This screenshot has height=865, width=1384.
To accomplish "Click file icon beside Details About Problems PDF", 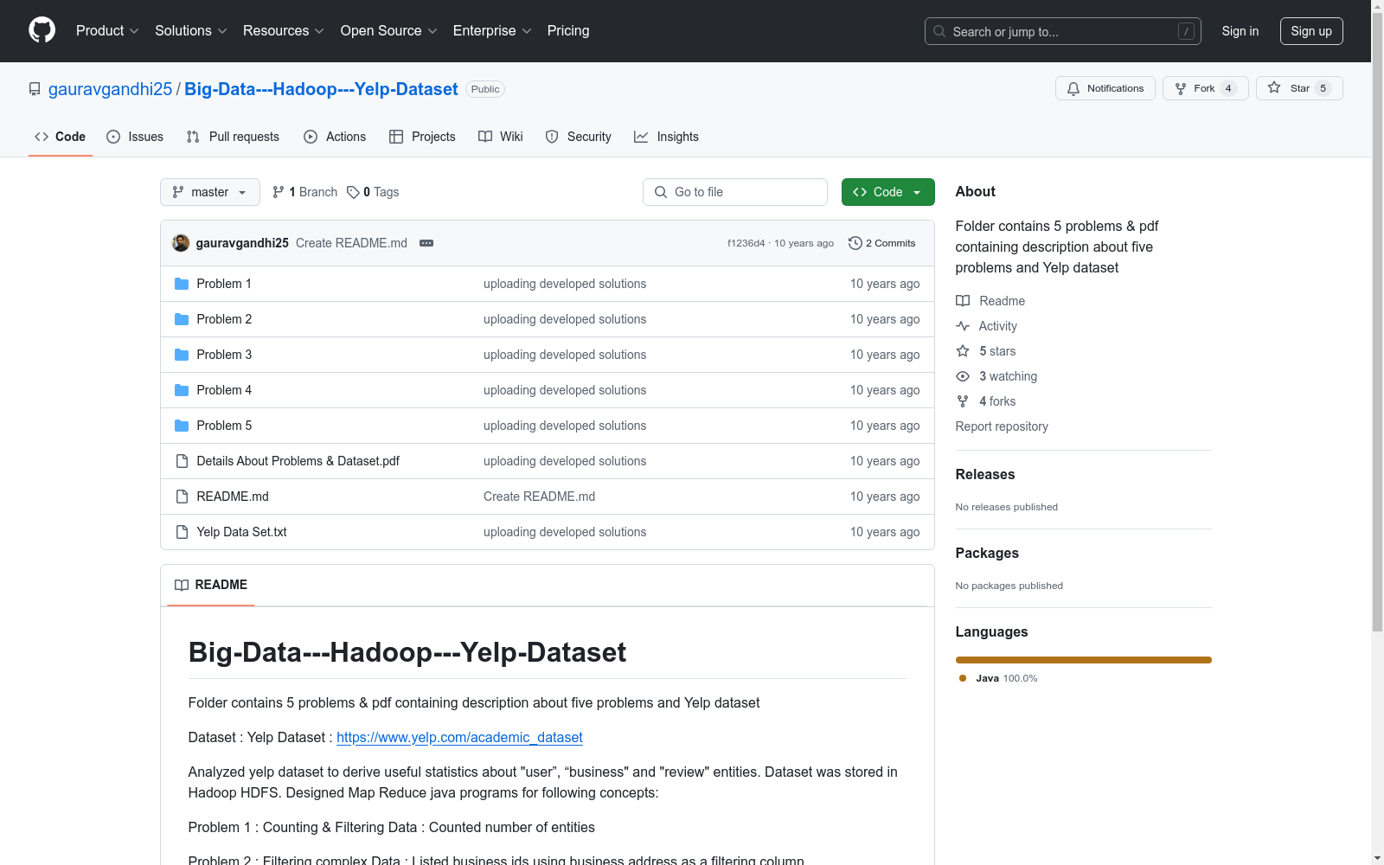I will click(182, 461).
